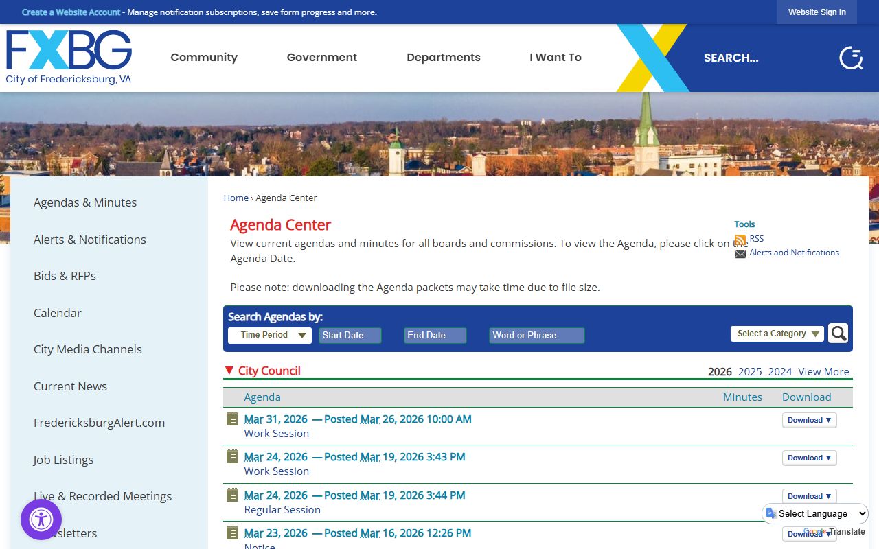This screenshot has height=549, width=879.
Task: Click the Website Sign In button
Action: click(817, 12)
